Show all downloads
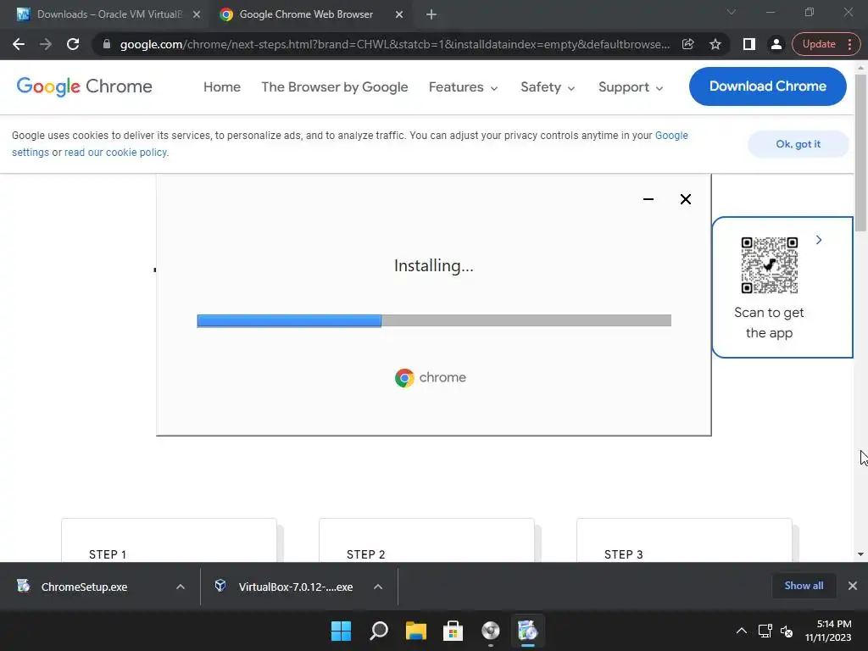 pyautogui.click(x=804, y=586)
